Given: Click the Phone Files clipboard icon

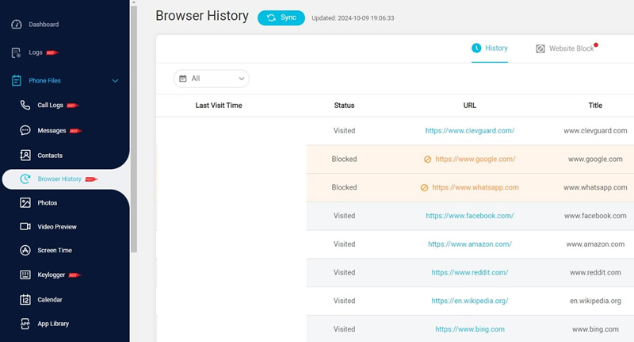Looking at the screenshot, I should (17, 81).
